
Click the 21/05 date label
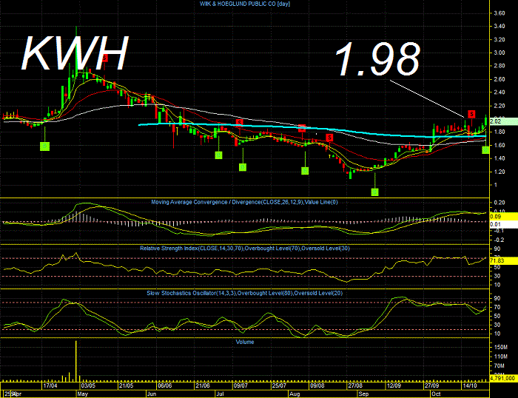click(x=127, y=385)
